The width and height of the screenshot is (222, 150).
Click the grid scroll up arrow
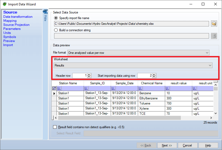[x=216, y=85]
